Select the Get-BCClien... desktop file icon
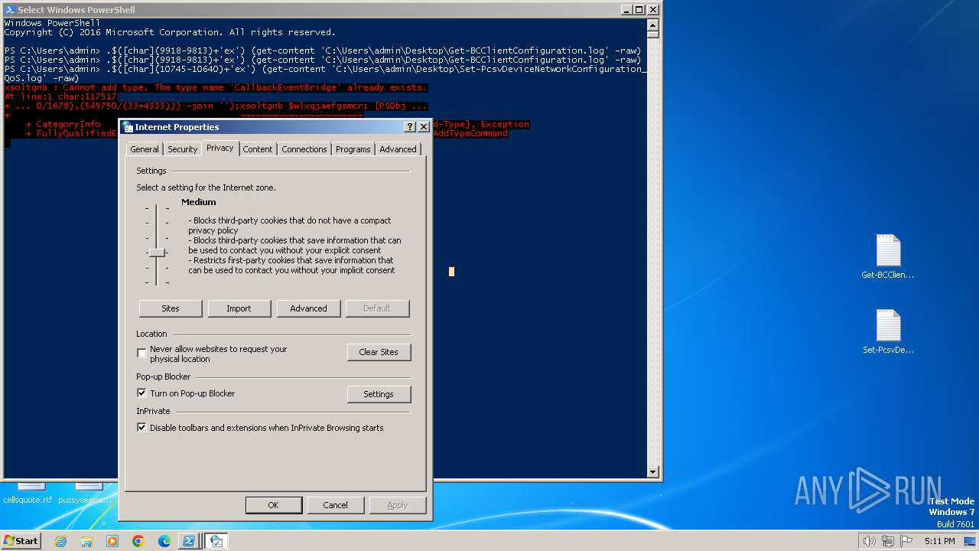The width and height of the screenshot is (979, 551). point(888,257)
